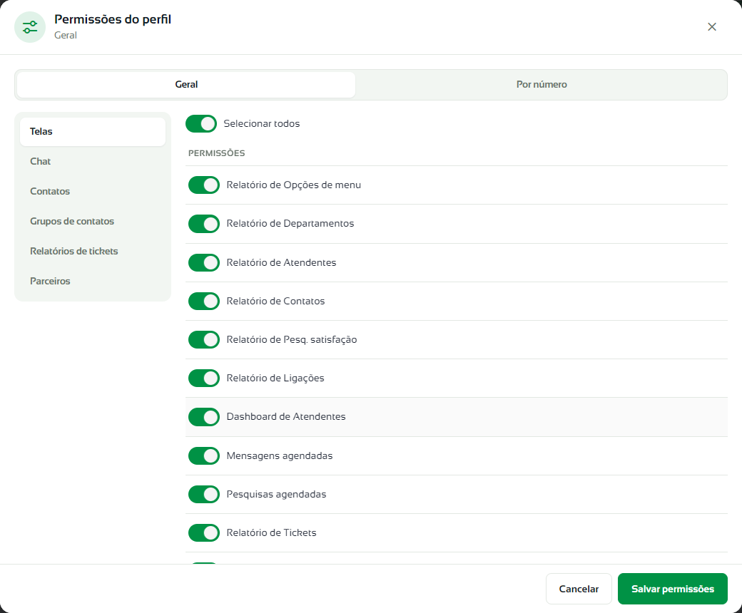Image resolution: width=742 pixels, height=613 pixels.
Task: Click the Cancelar button
Action: click(x=579, y=589)
